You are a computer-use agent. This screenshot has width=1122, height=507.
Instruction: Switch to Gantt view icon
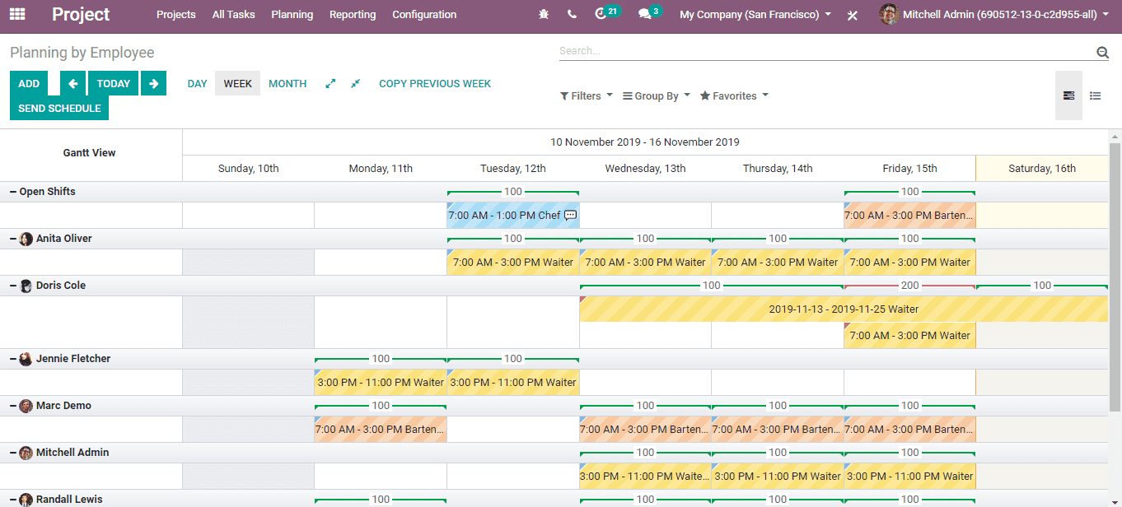coord(1068,95)
